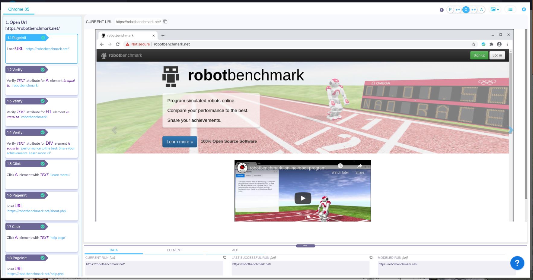Open the screenshot image dropdown
This screenshot has width=533, height=280.
click(x=495, y=10)
